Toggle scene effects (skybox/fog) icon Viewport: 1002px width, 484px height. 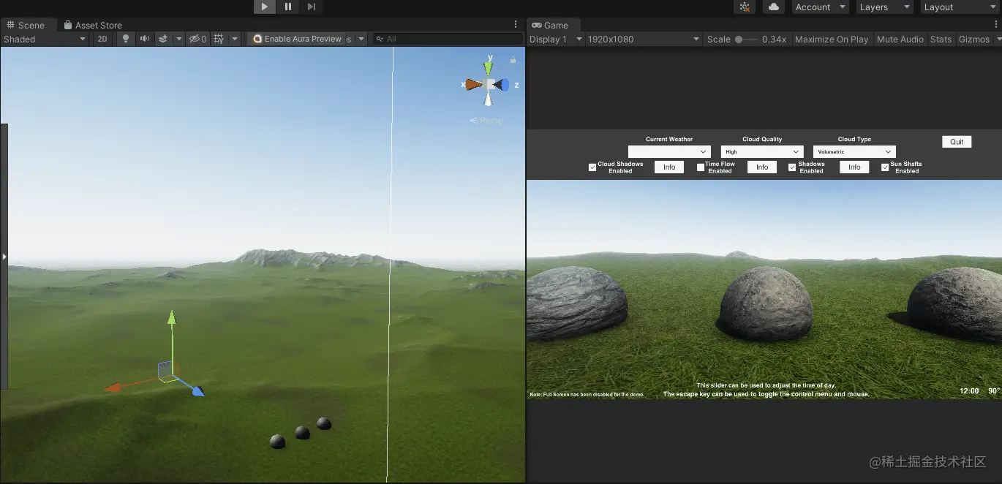[x=164, y=39]
